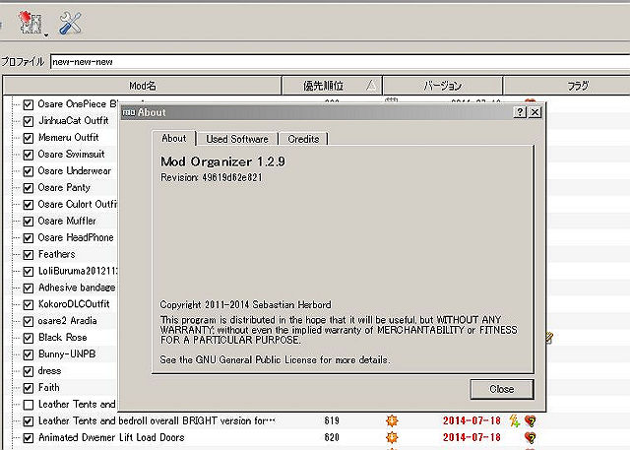Click the red 2014-07-18 version in row 620
630x450 pixels.
472,437
